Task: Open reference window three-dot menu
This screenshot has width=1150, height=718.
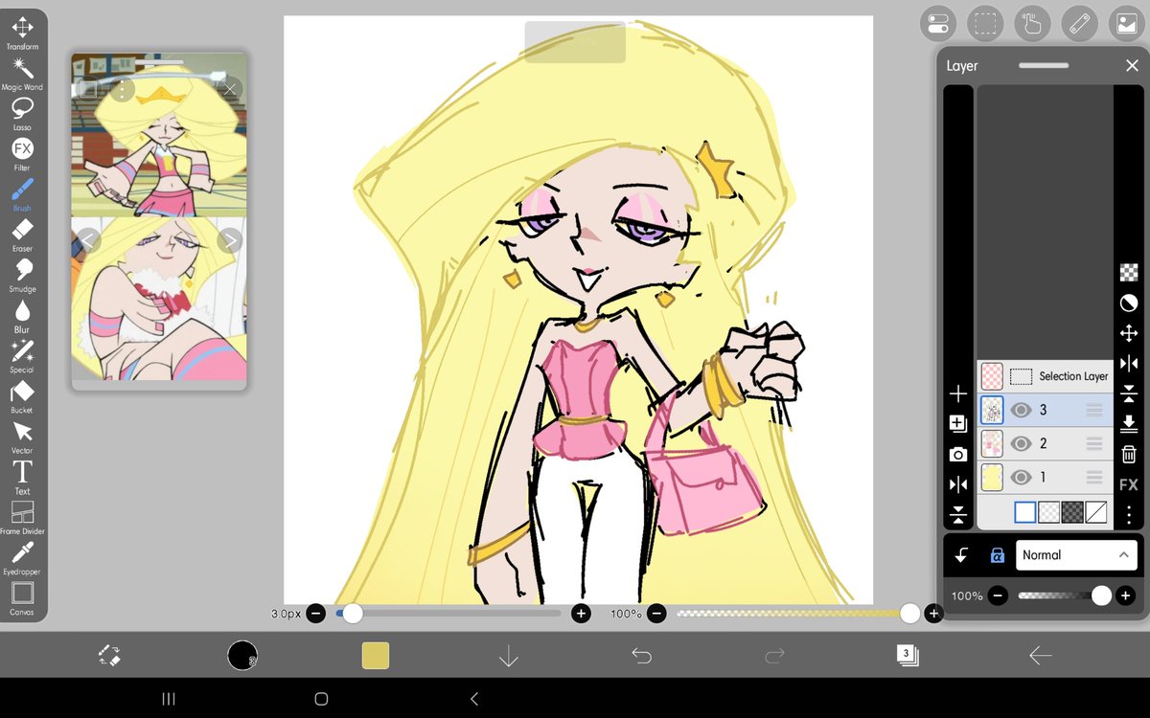Action: coord(122,90)
